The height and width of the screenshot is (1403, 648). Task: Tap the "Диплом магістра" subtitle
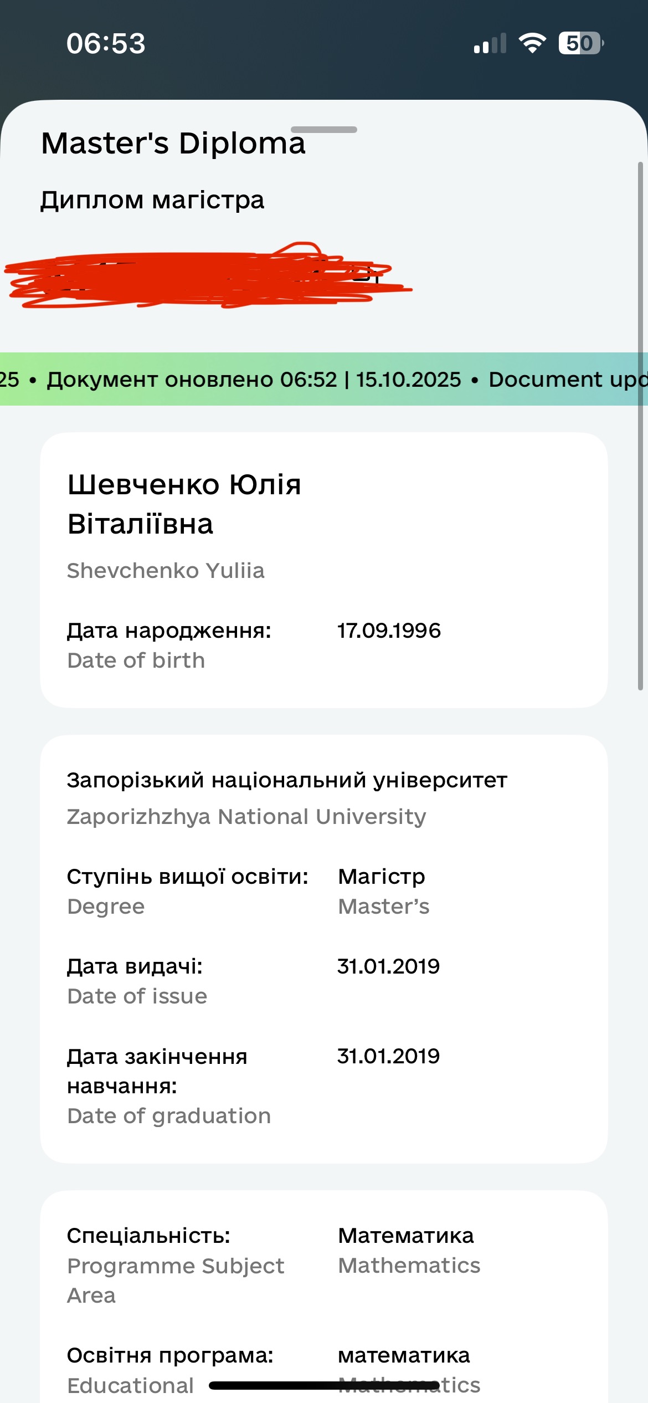[x=152, y=200]
